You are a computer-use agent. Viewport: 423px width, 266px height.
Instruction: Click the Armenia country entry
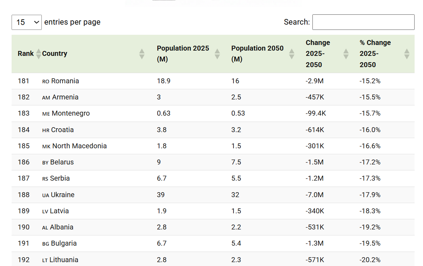[65, 97]
